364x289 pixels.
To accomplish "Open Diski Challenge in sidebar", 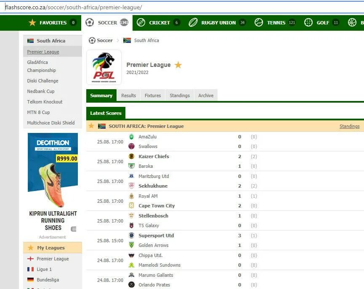I will point(43,81).
